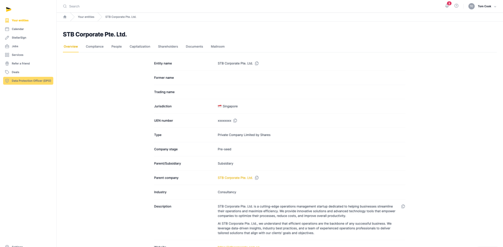Image resolution: width=503 pixels, height=247 pixels.
Task: Open Your entities in sidebar
Action: [28, 20]
